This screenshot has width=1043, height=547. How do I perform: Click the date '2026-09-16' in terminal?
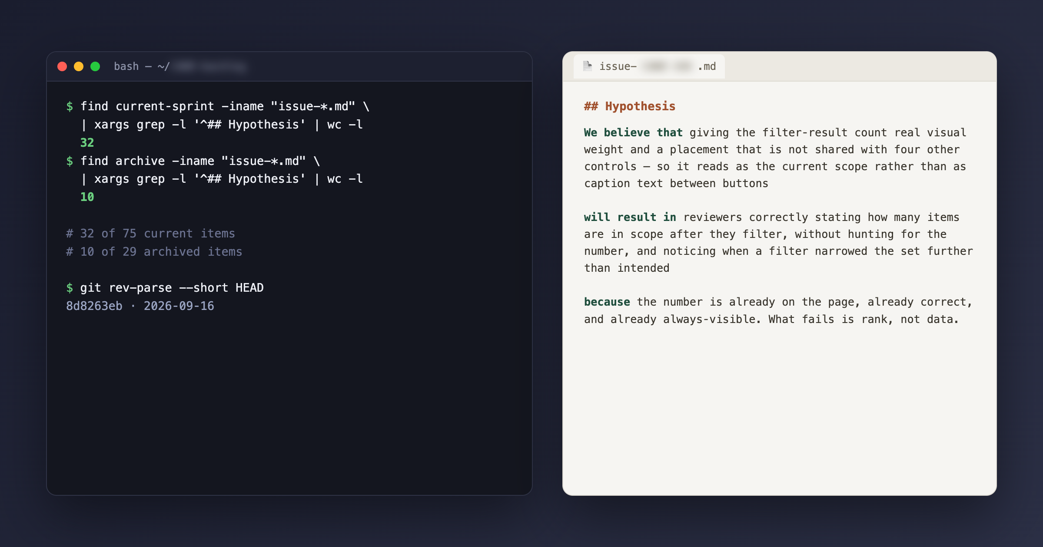(x=179, y=306)
